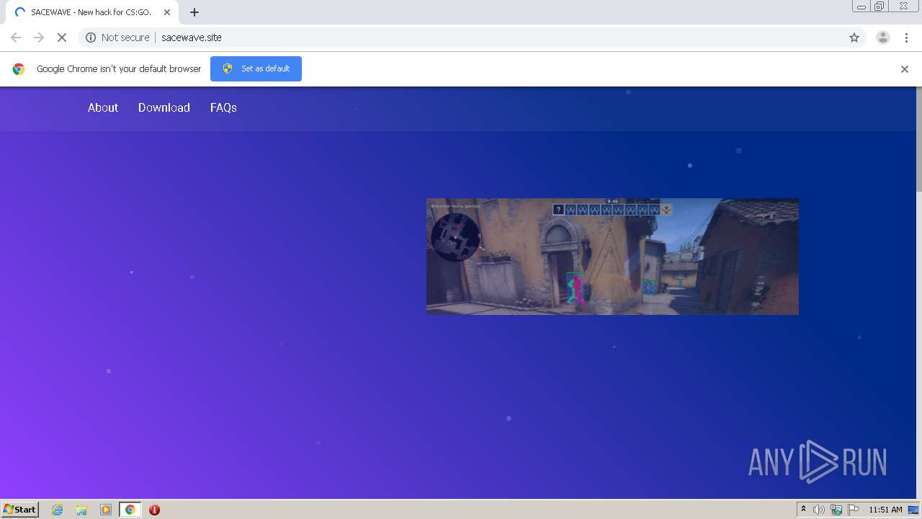The width and height of the screenshot is (922, 519).
Task: Open the About section link
Action: click(103, 107)
